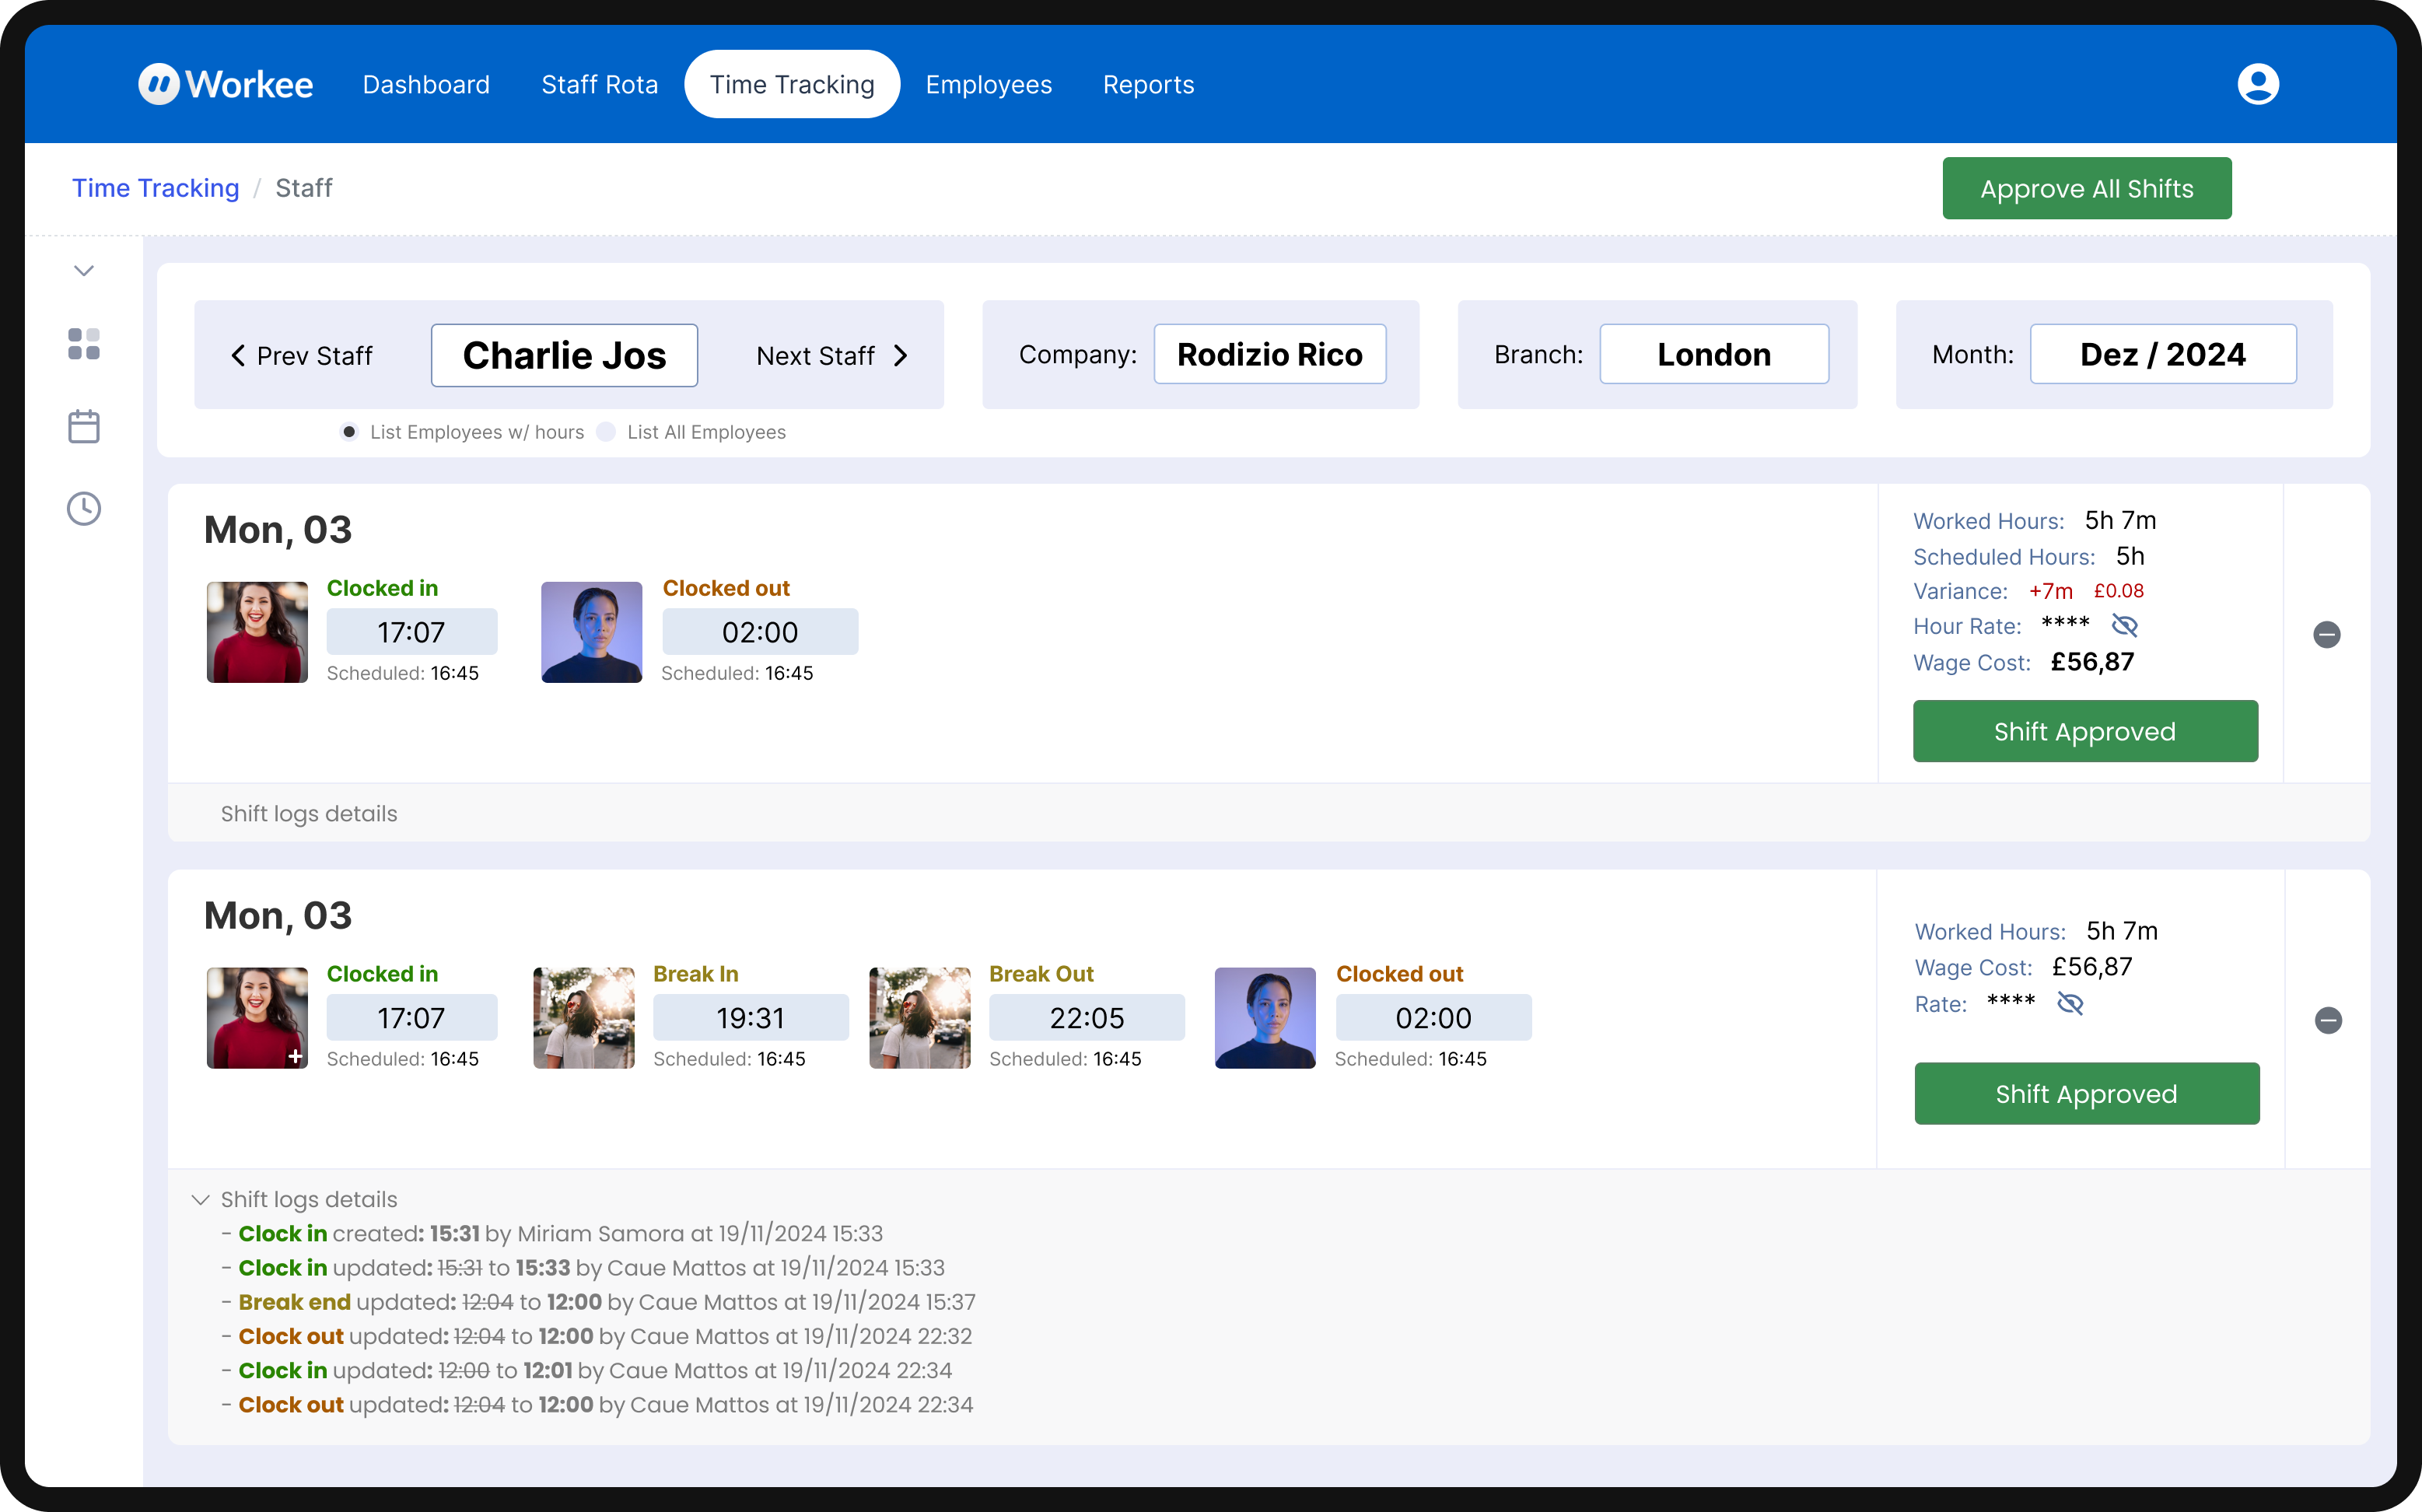
Task: Open the calendar sidebar icon
Action: (84, 426)
